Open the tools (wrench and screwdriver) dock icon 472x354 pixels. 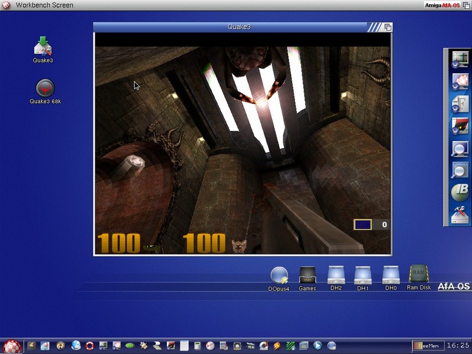460,215
